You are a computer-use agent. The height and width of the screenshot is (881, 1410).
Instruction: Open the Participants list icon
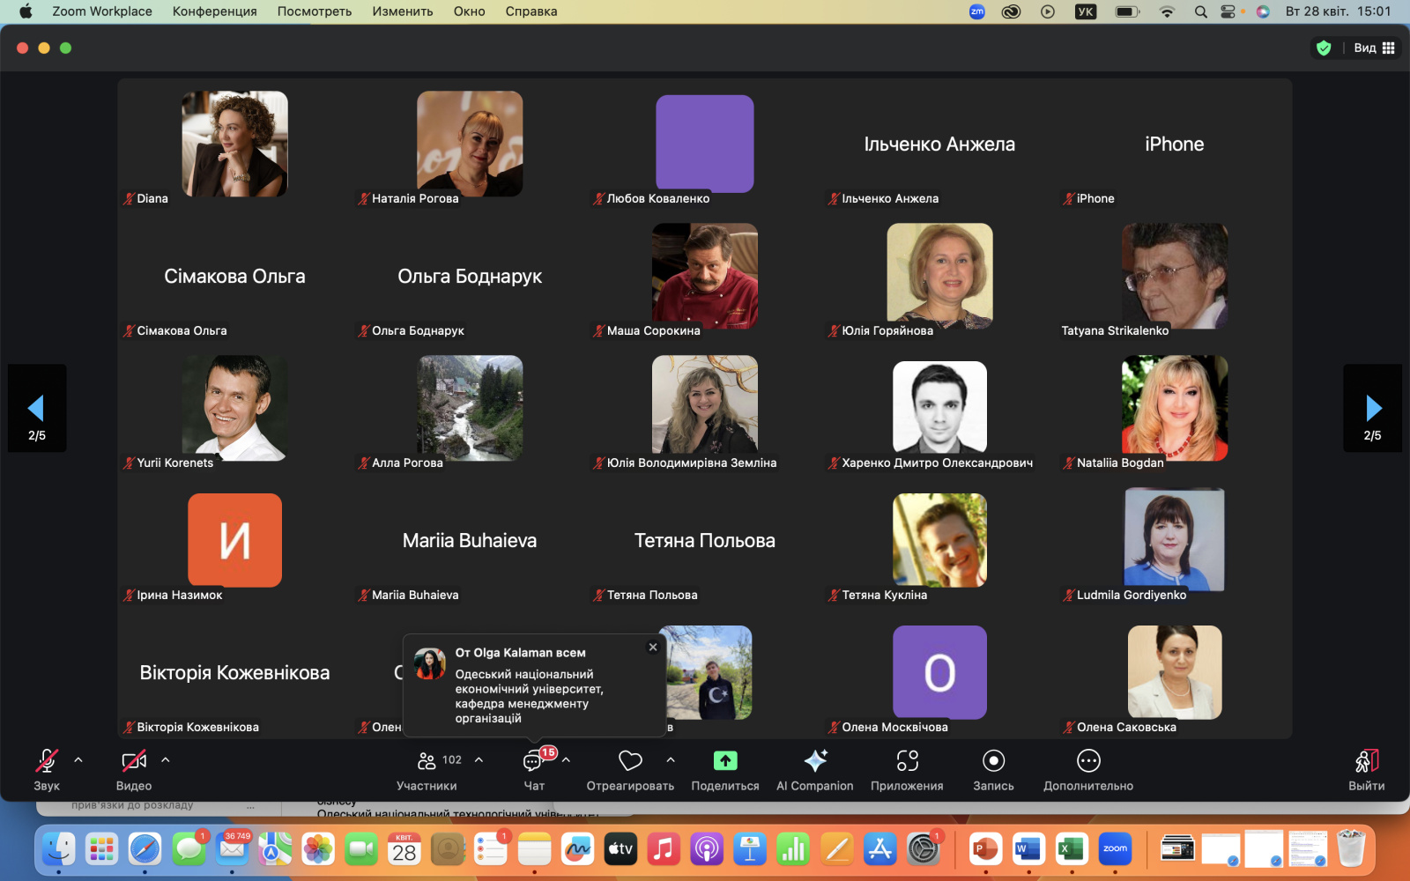[427, 761]
